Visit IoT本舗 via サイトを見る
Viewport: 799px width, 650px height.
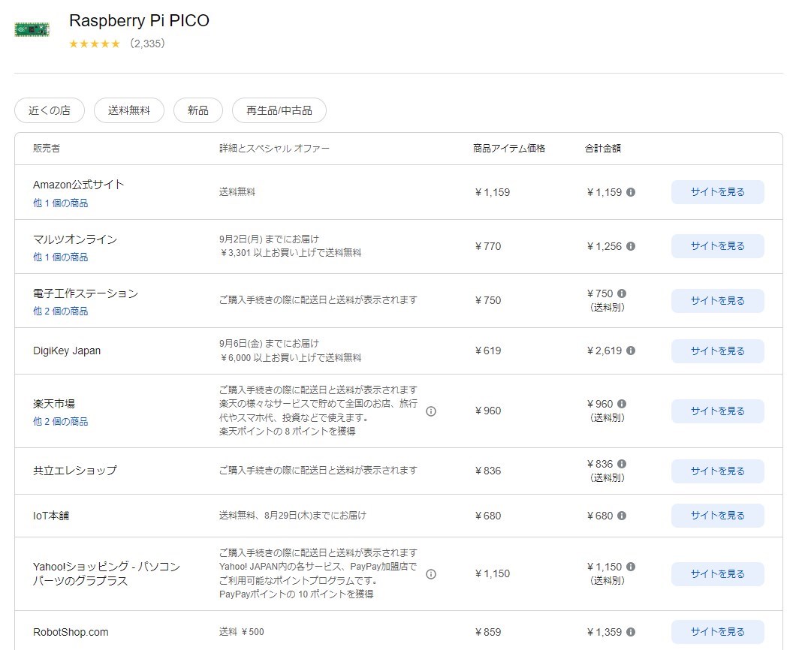(717, 516)
